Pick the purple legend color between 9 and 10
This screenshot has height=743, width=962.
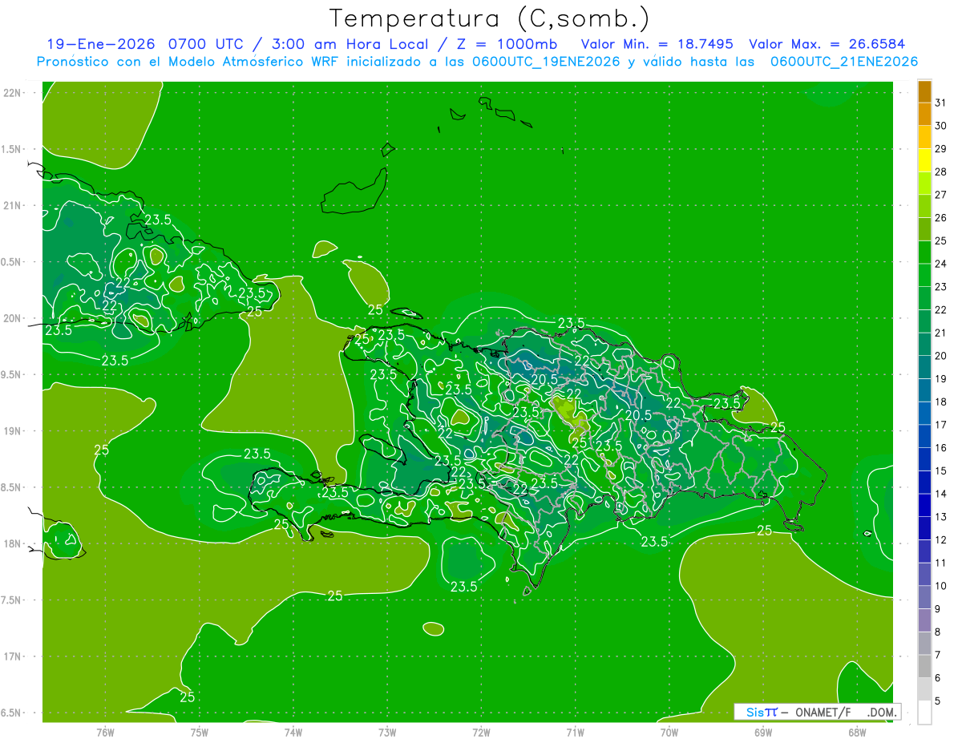924,597
